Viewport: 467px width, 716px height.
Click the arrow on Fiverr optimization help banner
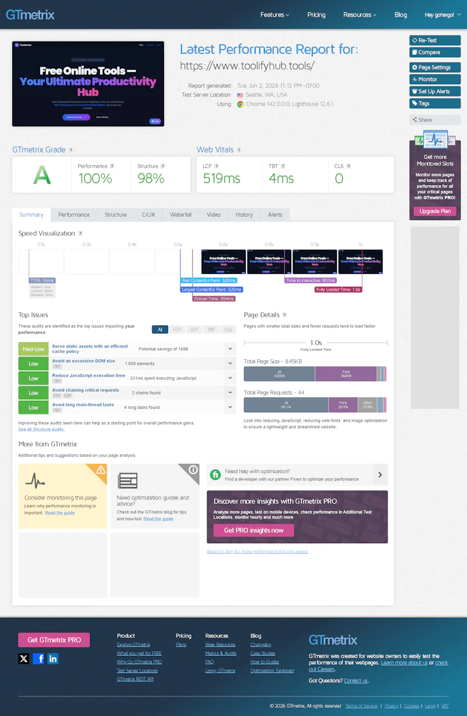tap(380, 475)
